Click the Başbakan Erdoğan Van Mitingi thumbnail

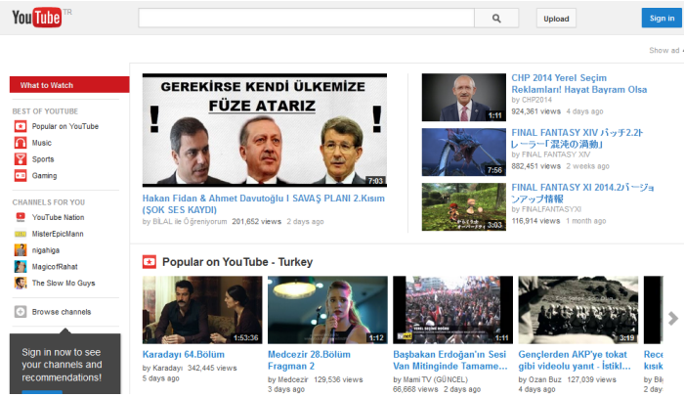[452, 310]
